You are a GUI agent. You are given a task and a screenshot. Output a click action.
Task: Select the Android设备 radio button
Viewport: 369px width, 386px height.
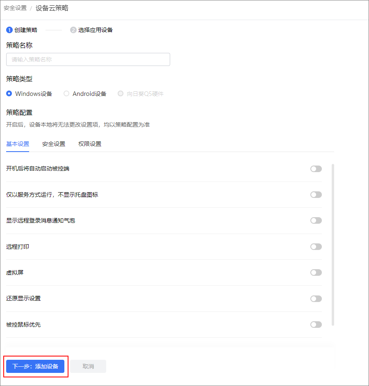click(66, 93)
